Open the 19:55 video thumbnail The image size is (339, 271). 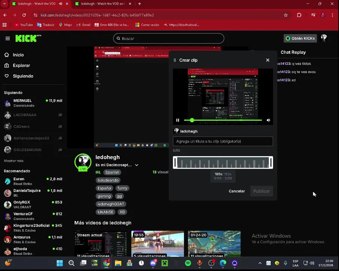pos(157,244)
